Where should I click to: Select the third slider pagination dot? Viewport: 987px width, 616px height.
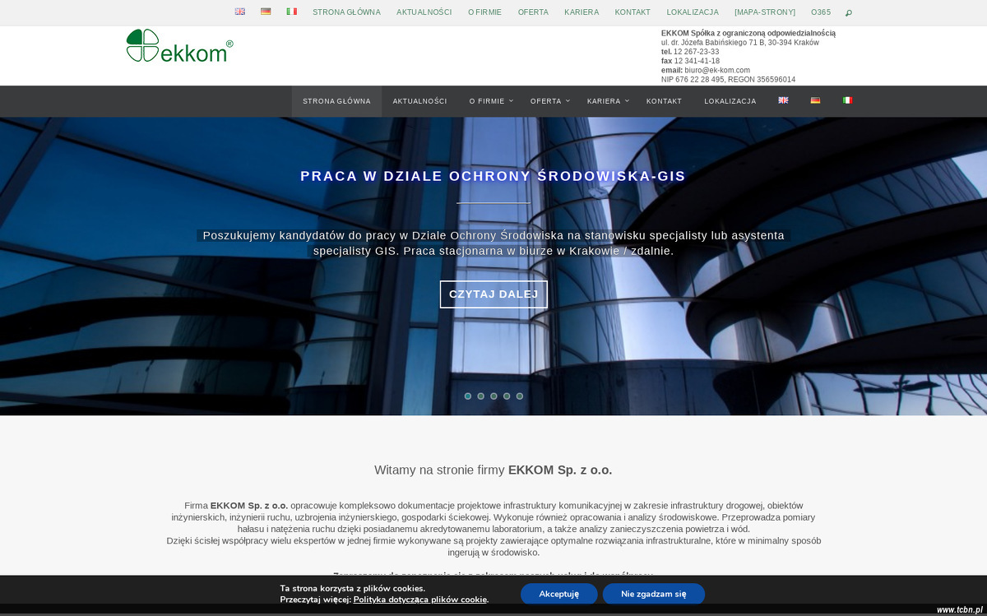493,396
